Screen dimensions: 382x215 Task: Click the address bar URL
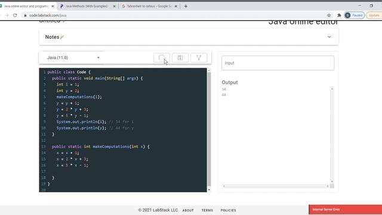pyautogui.click(x=48, y=15)
